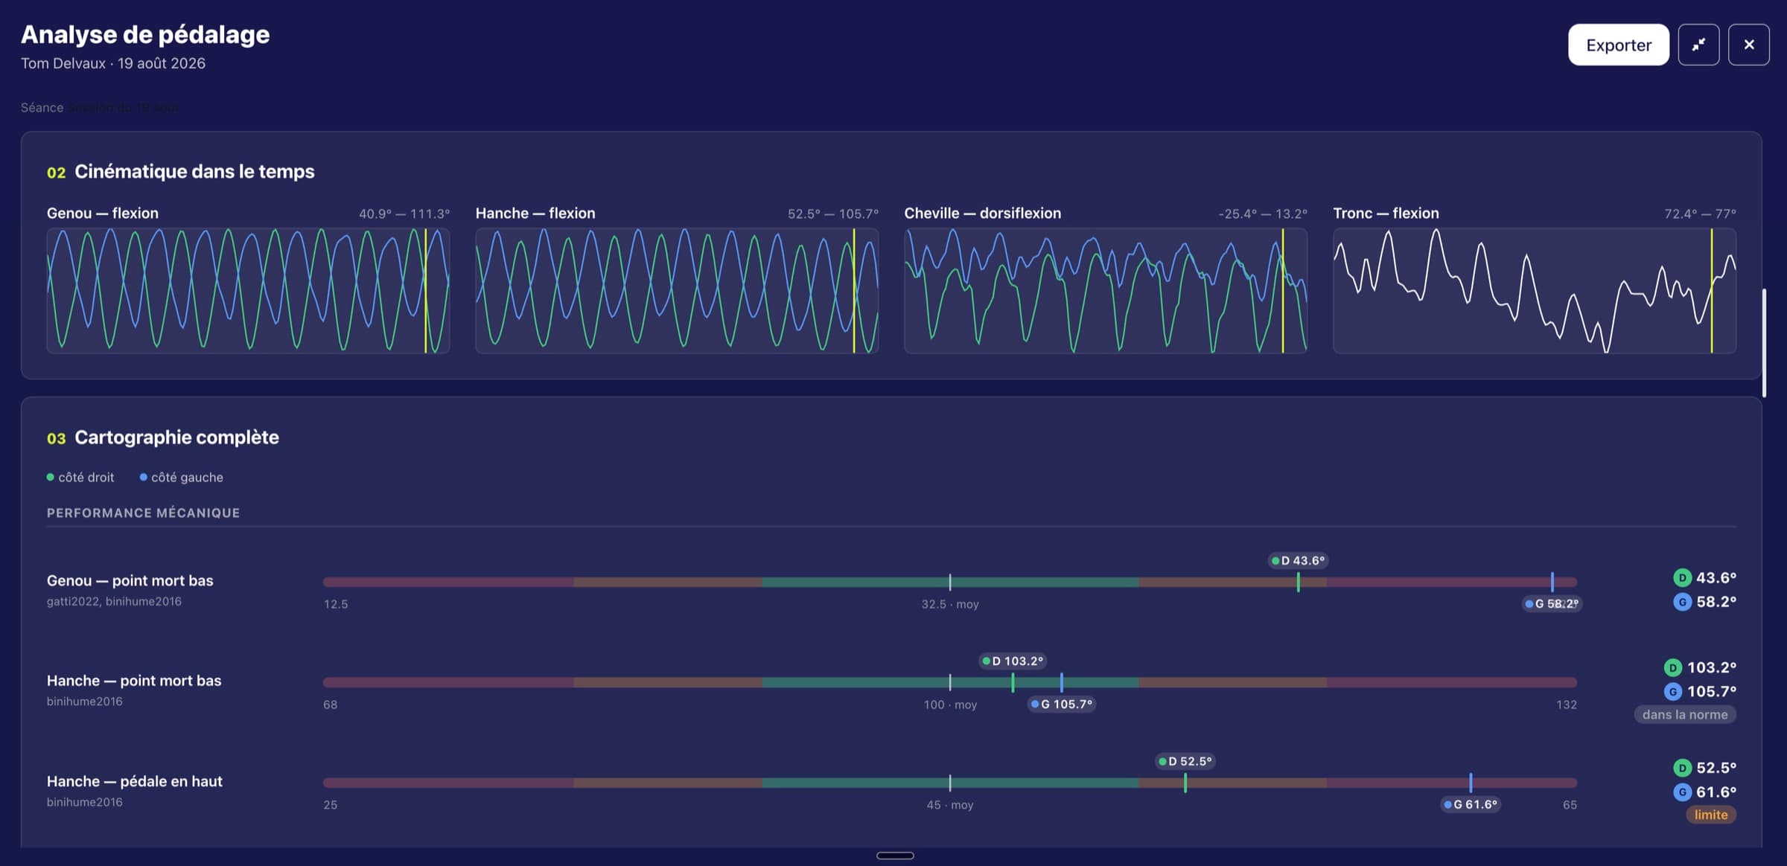
Task: Click the Genou — point mort bas range bar
Action: click(949, 582)
